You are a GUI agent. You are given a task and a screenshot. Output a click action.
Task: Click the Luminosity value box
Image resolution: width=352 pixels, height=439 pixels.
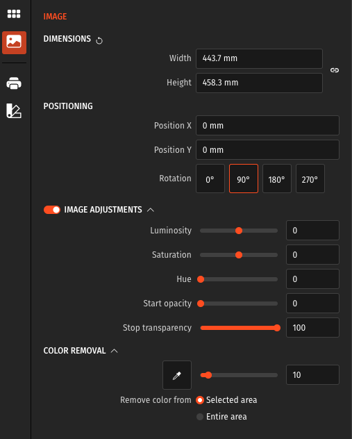(312, 231)
